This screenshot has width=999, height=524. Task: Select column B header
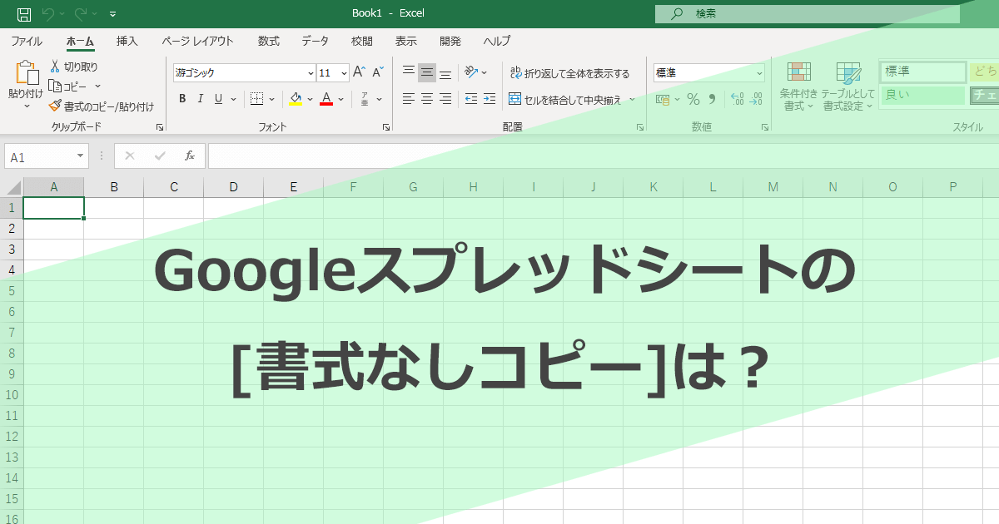tap(114, 187)
